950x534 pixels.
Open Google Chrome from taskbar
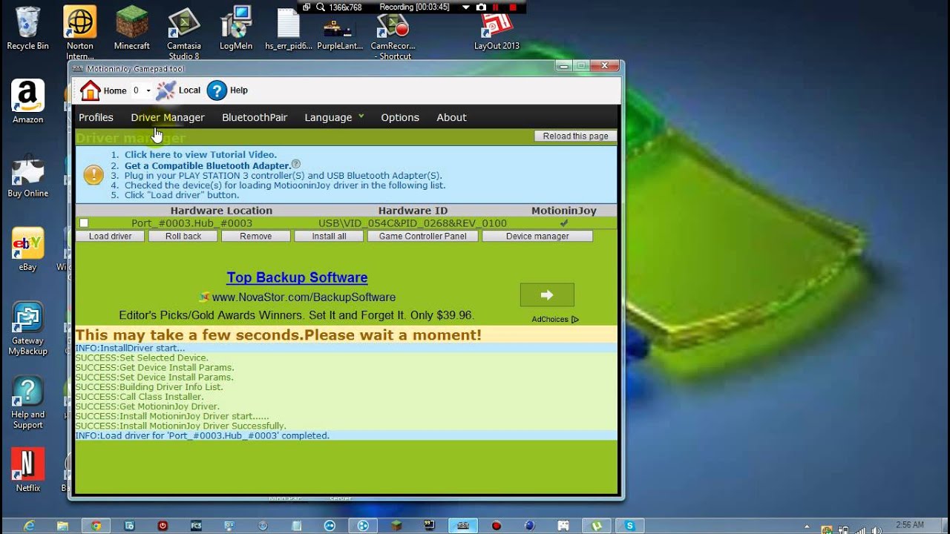(96, 526)
